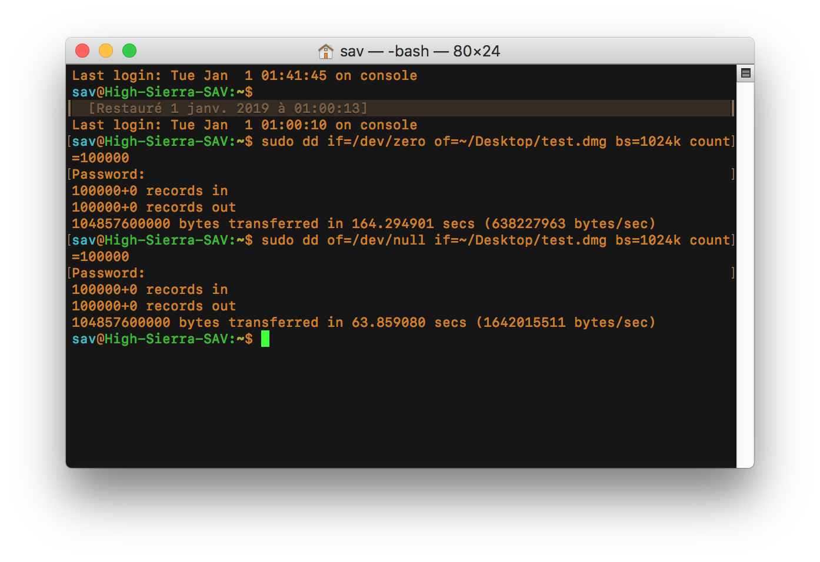Zoom the window with green button
The width and height of the screenshot is (820, 562).
tap(129, 51)
